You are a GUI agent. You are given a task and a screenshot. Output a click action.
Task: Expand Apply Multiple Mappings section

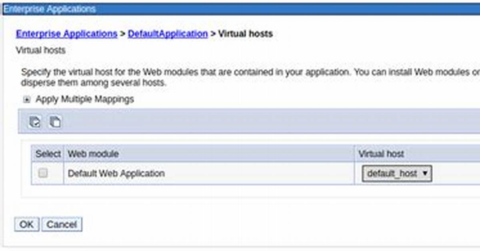pyautogui.click(x=27, y=100)
